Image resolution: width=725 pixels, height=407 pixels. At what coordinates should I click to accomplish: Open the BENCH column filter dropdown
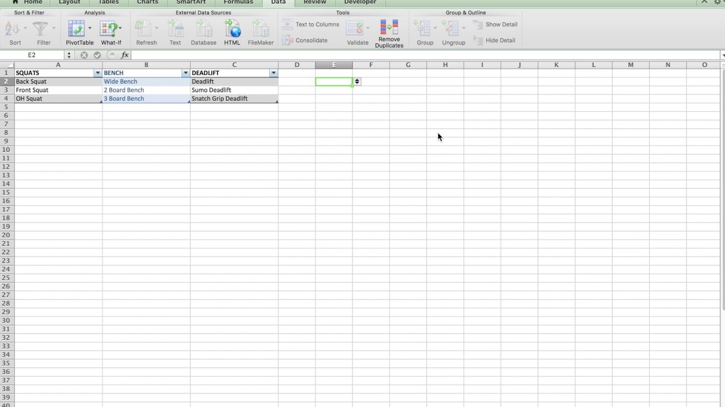(185, 73)
